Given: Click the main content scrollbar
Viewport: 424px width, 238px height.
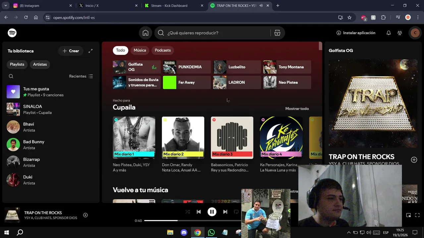Looking at the screenshot, I should pos(320,46).
